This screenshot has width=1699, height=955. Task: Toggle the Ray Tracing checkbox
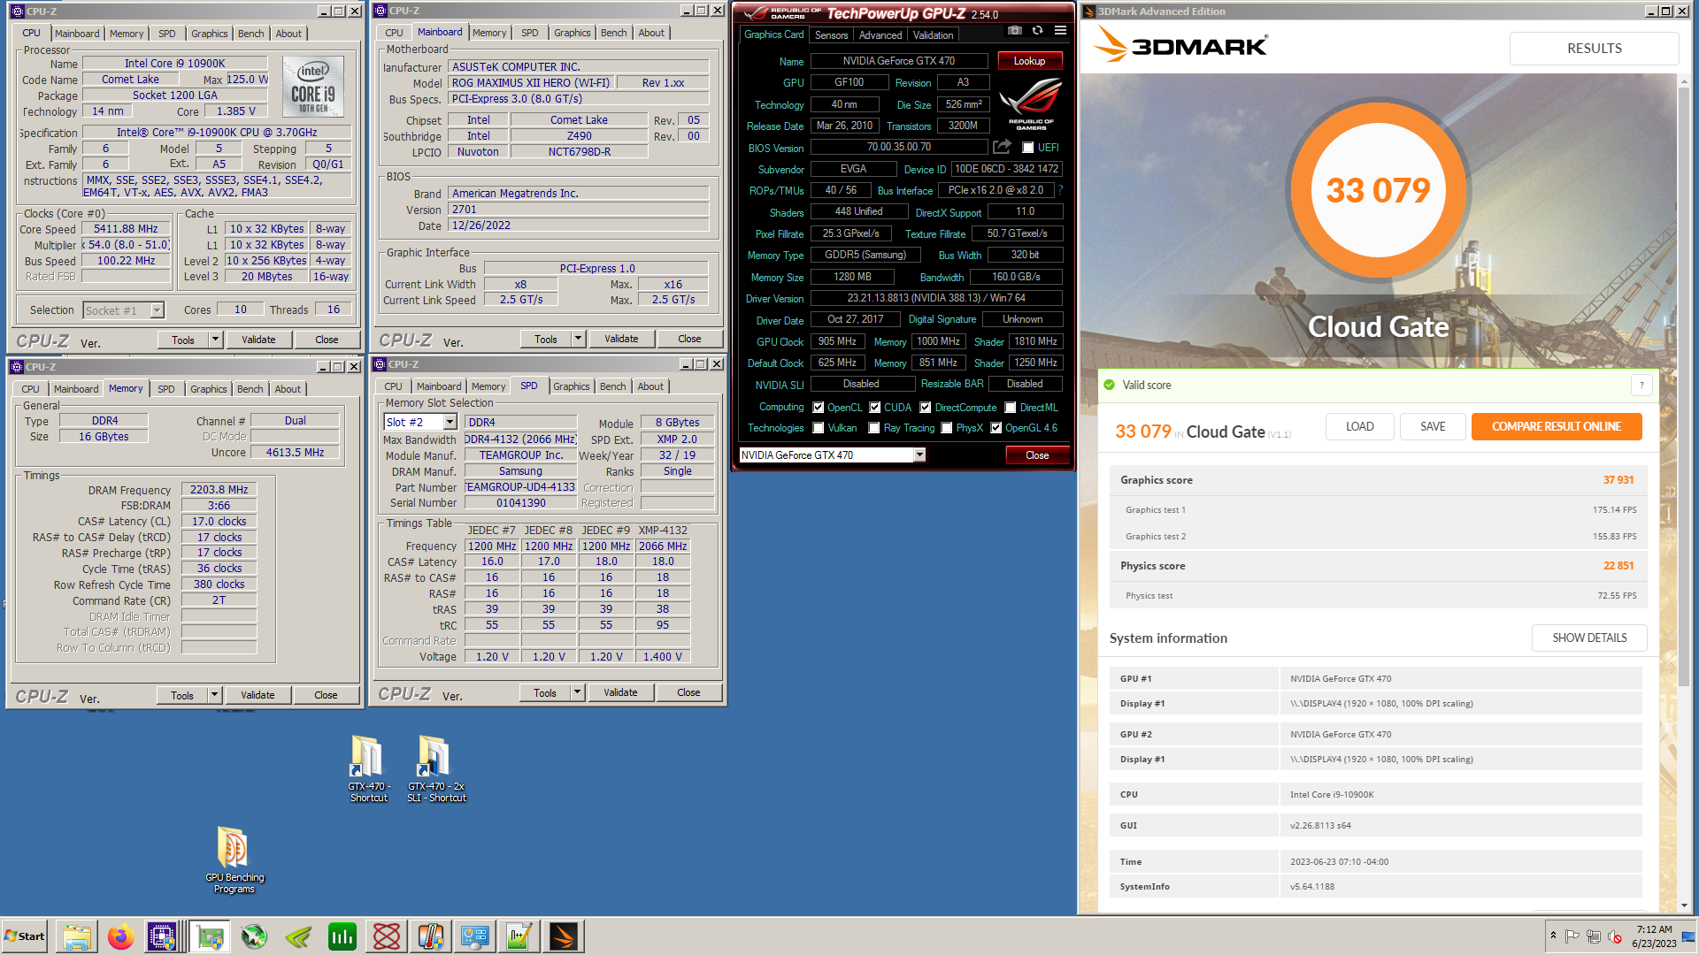(874, 428)
